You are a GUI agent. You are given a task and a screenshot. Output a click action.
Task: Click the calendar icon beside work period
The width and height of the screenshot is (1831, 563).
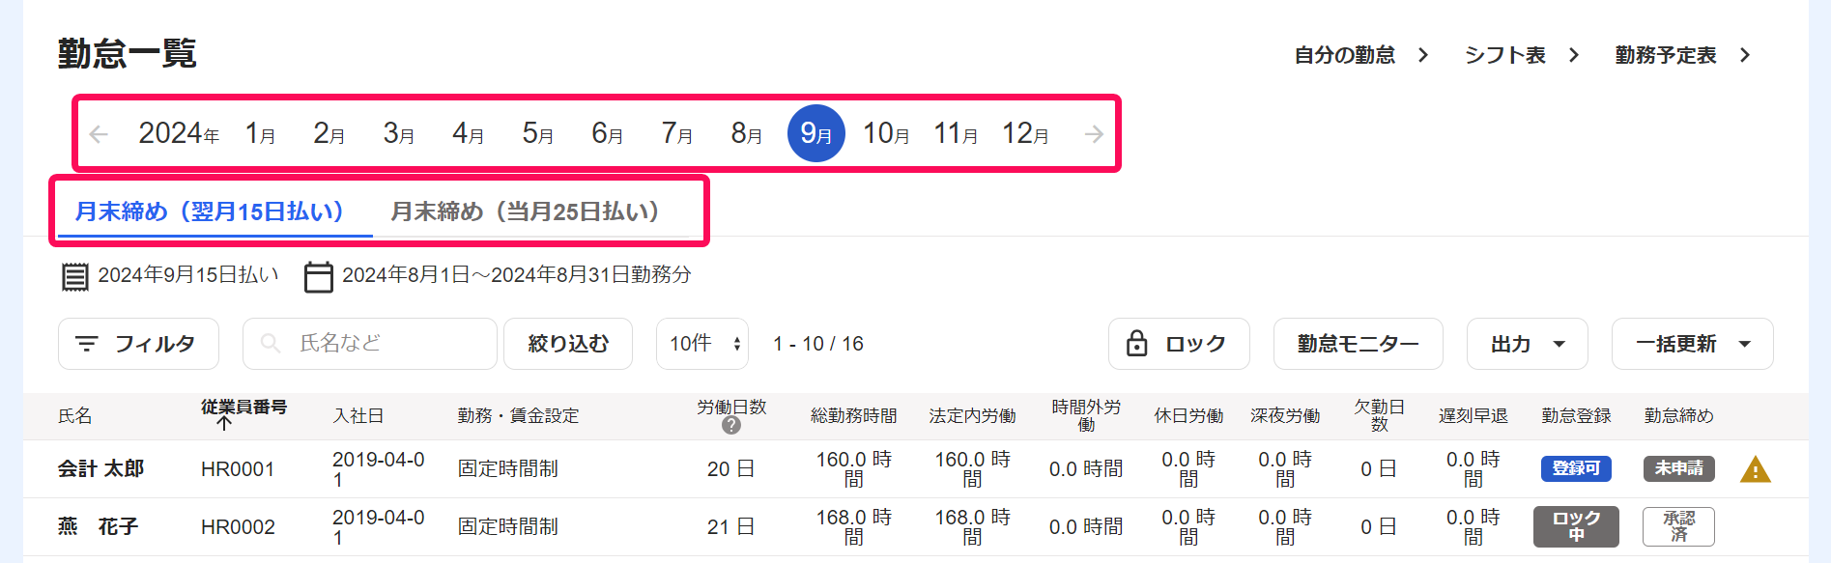click(x=318, y=277)
